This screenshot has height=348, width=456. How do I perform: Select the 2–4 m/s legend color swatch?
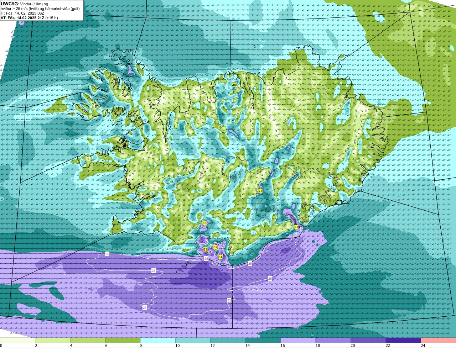[x=53, y=341]
